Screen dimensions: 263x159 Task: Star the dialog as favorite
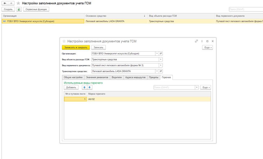click(x=64, y=41)
